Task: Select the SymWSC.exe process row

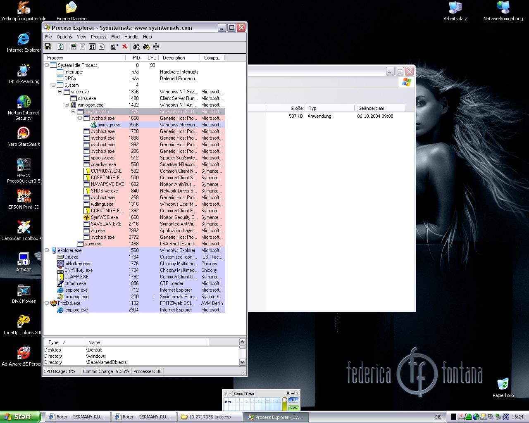Action: pyautogui.click(x=134, y=217)
